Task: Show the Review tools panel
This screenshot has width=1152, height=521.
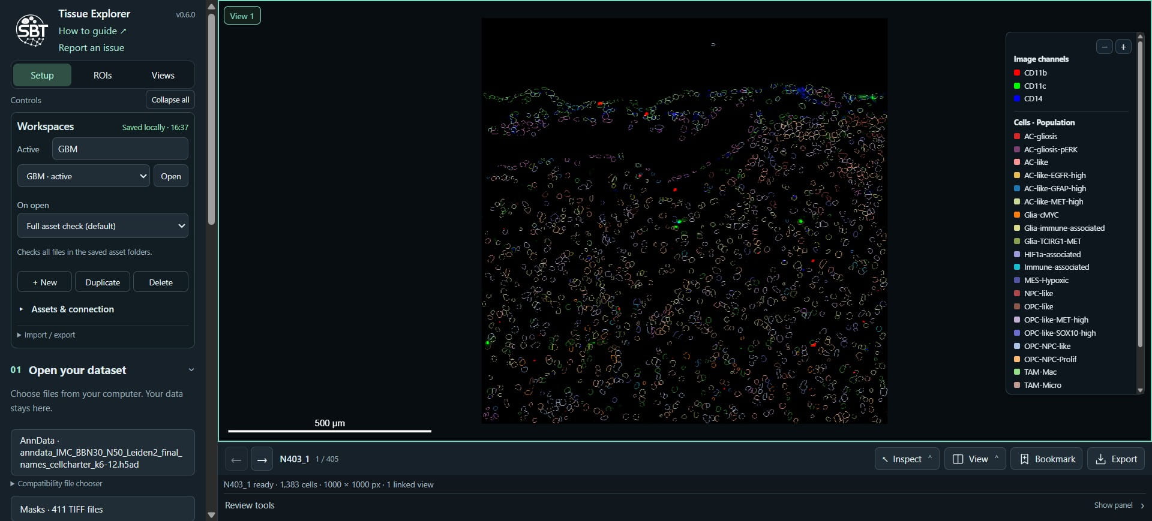Action: (x=1119, y=505)
